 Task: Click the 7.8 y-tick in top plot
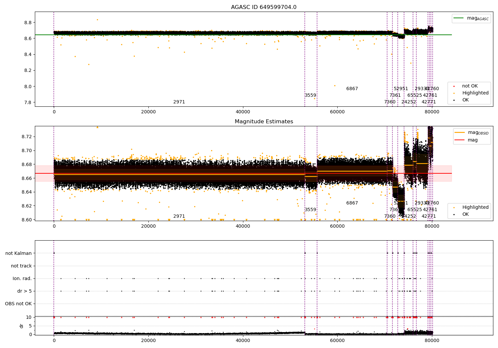pyautogui.click(x=28, y=102)
